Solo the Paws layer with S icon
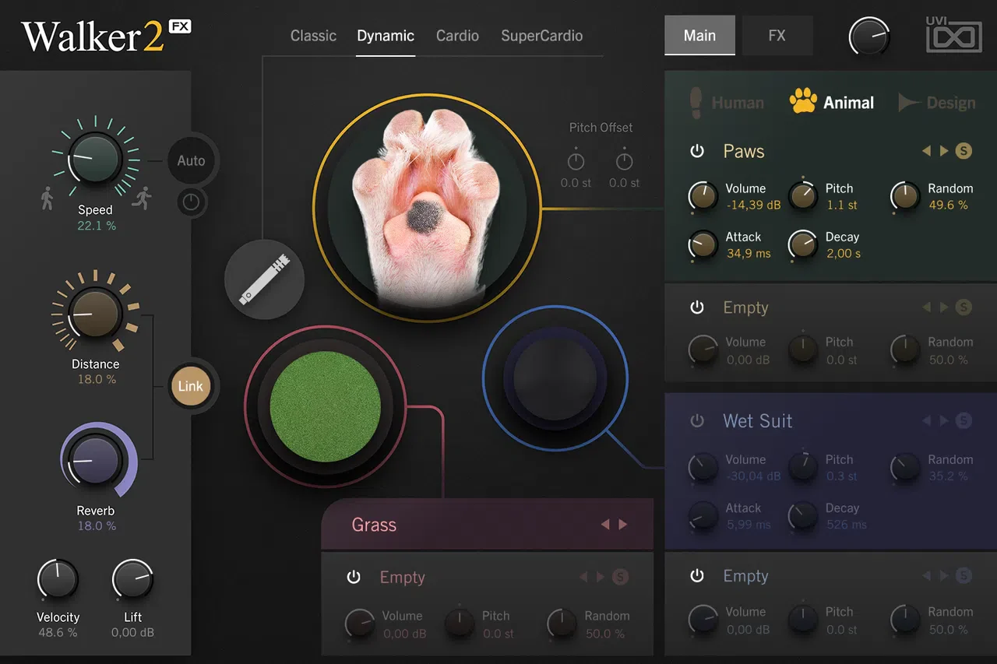Image resolution: width=997 pixels, height=664 pixels. pyautogui.click(x=964, y=151)
